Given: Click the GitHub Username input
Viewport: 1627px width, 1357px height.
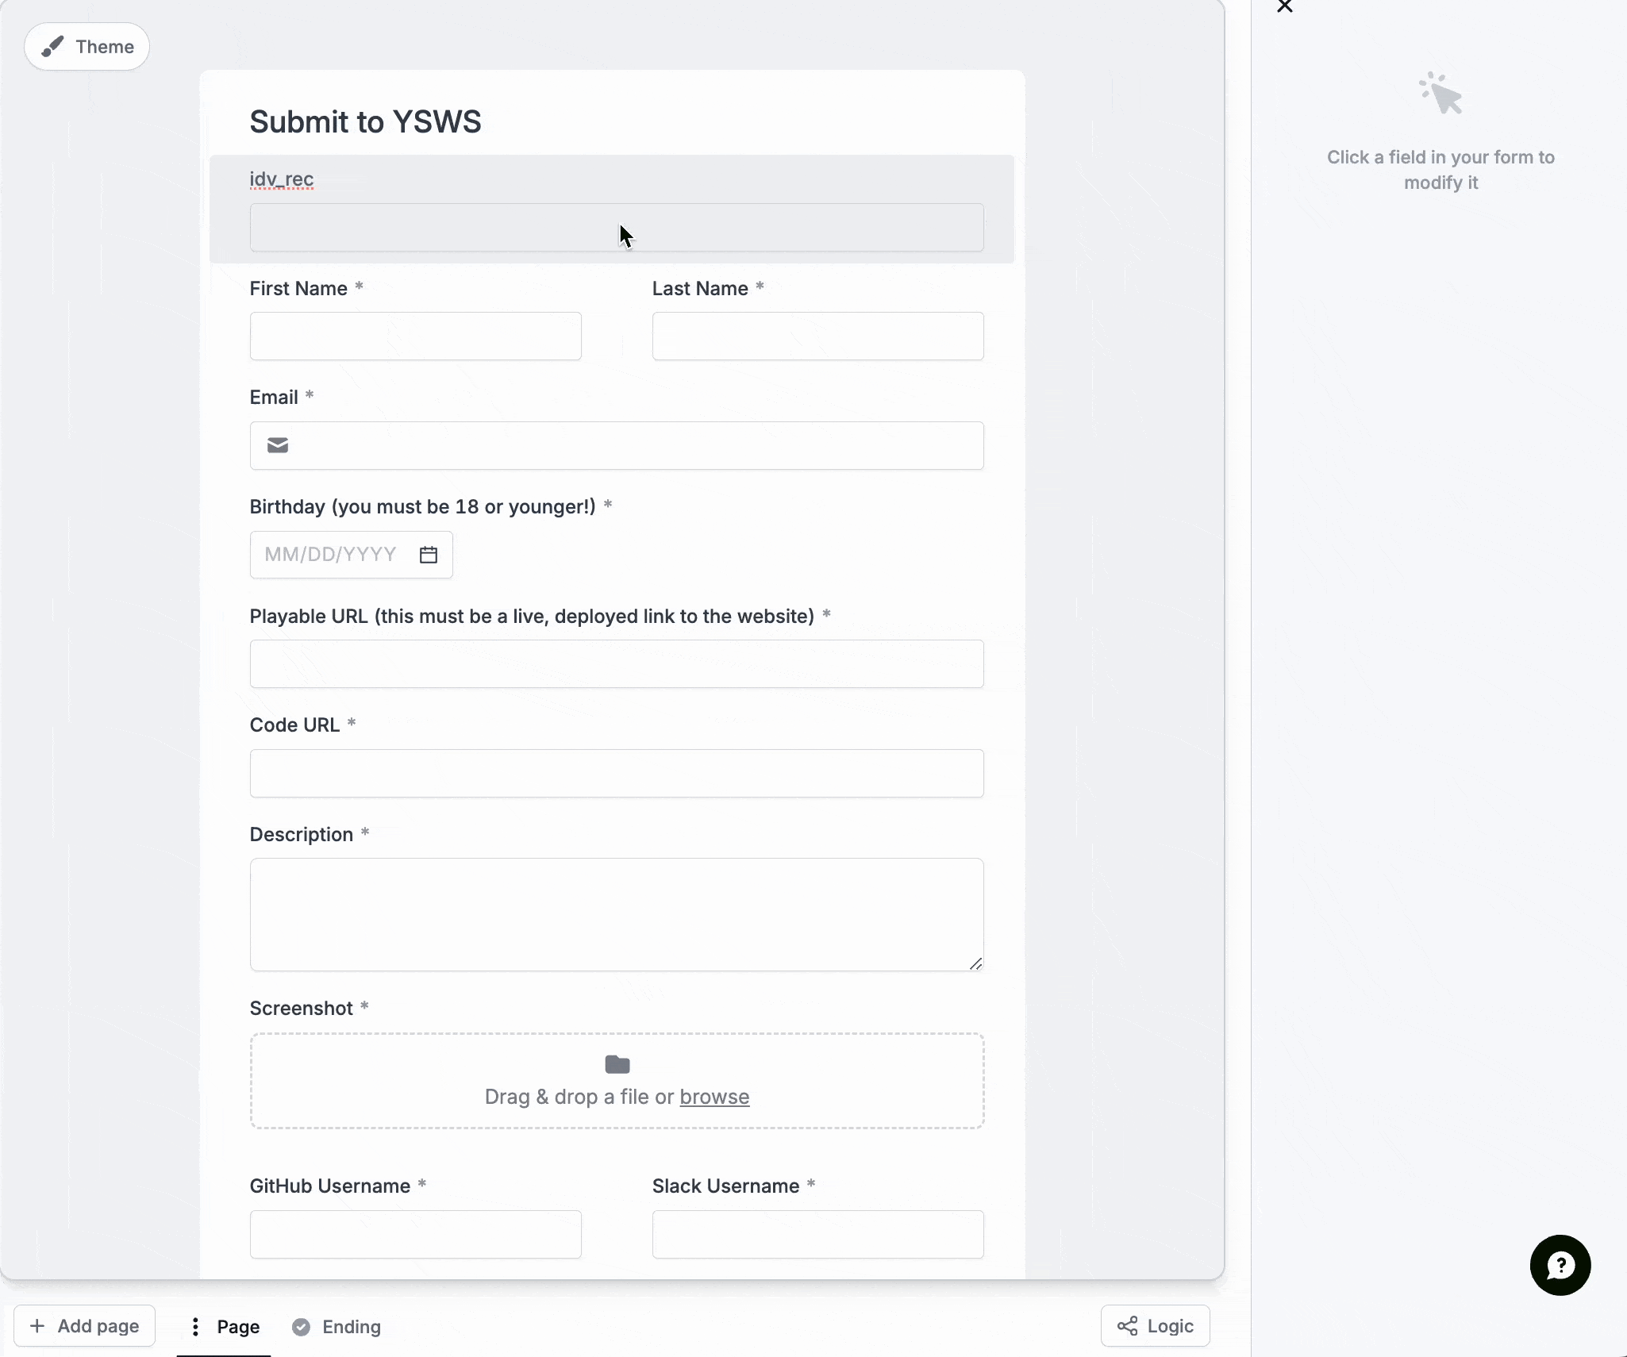Looking at the screenshot, I should click(x=414, y=1234).
